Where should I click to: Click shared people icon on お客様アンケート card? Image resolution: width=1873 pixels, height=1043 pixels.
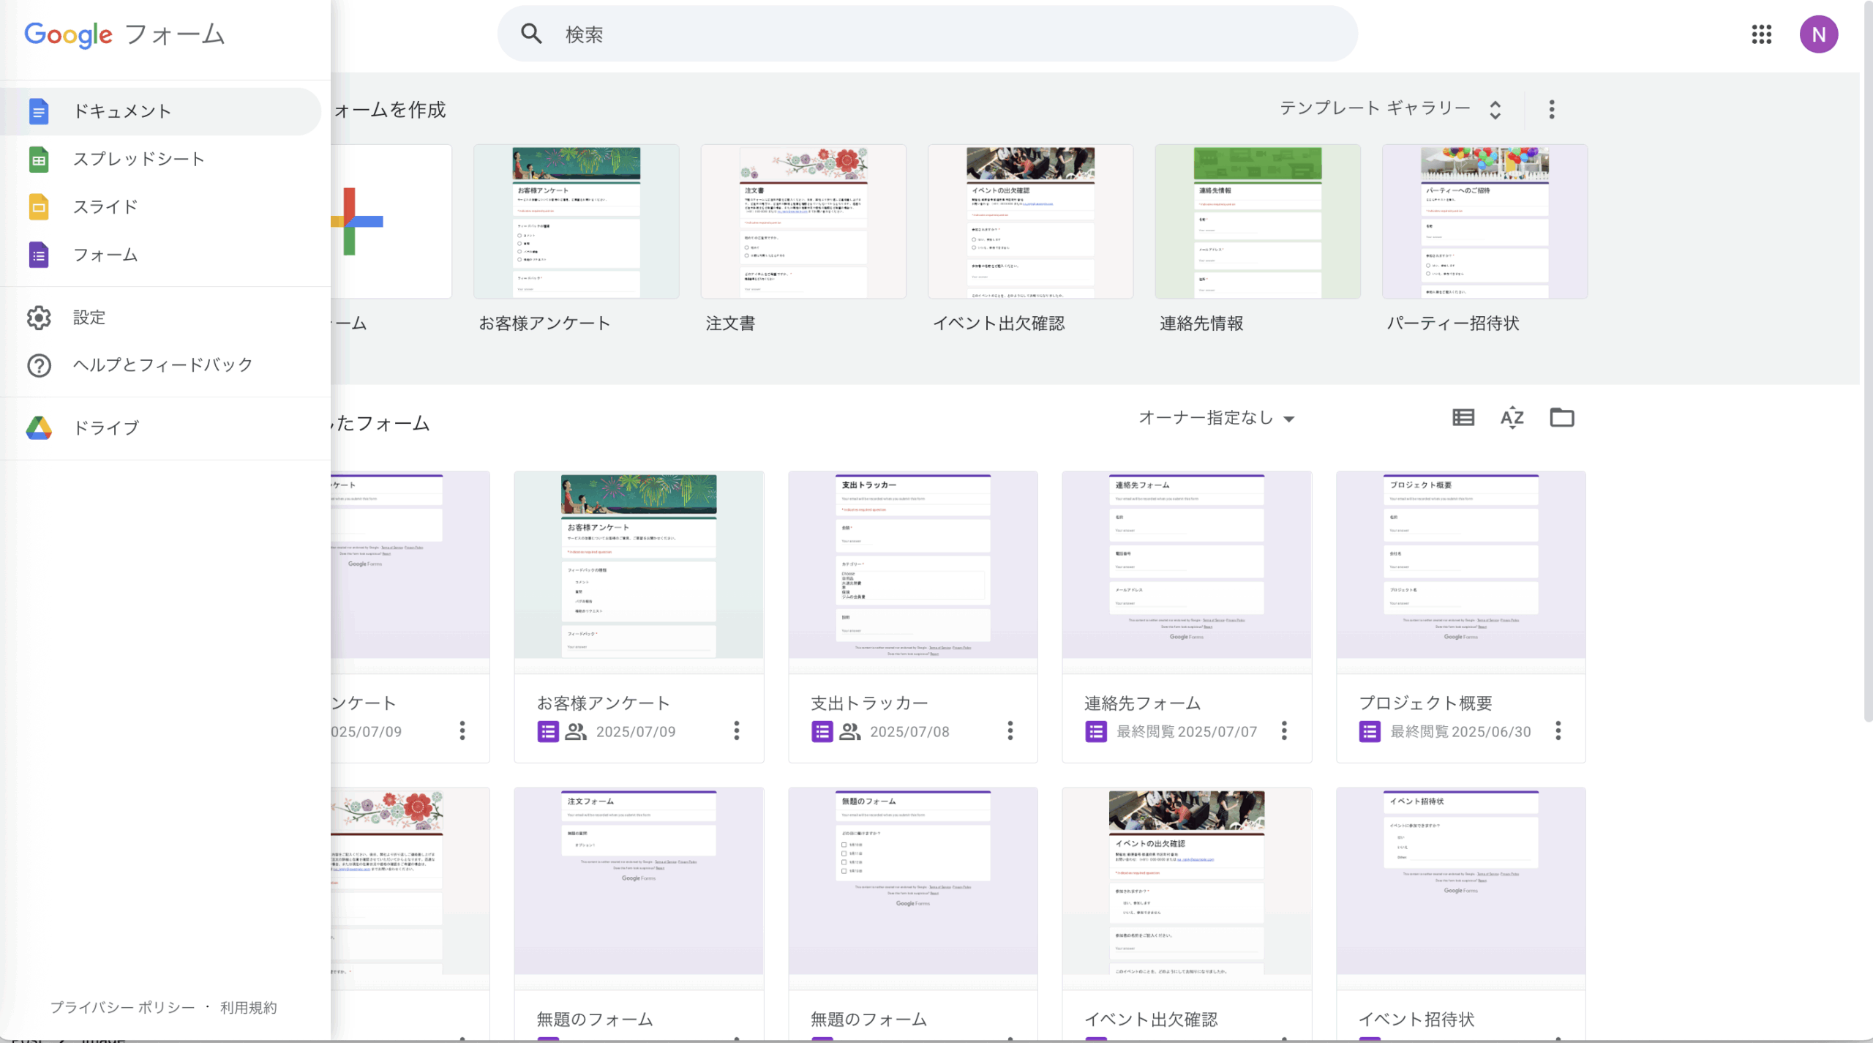576,731
